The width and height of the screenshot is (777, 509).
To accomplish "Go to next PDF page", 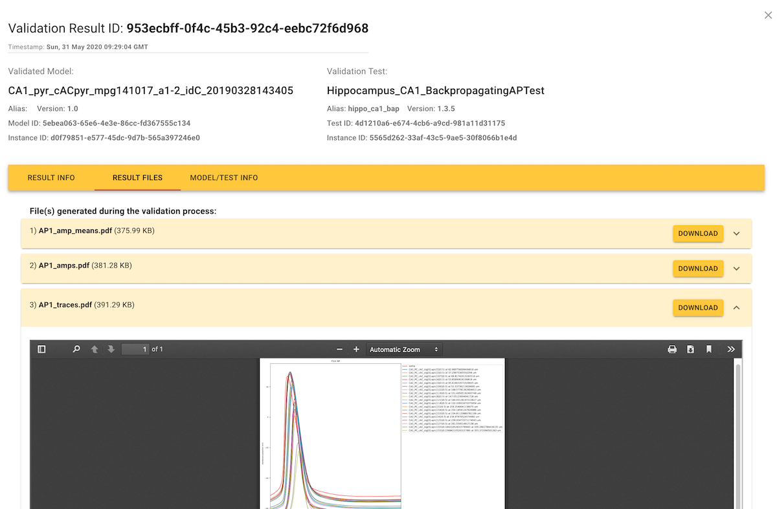I will point(111,349).
